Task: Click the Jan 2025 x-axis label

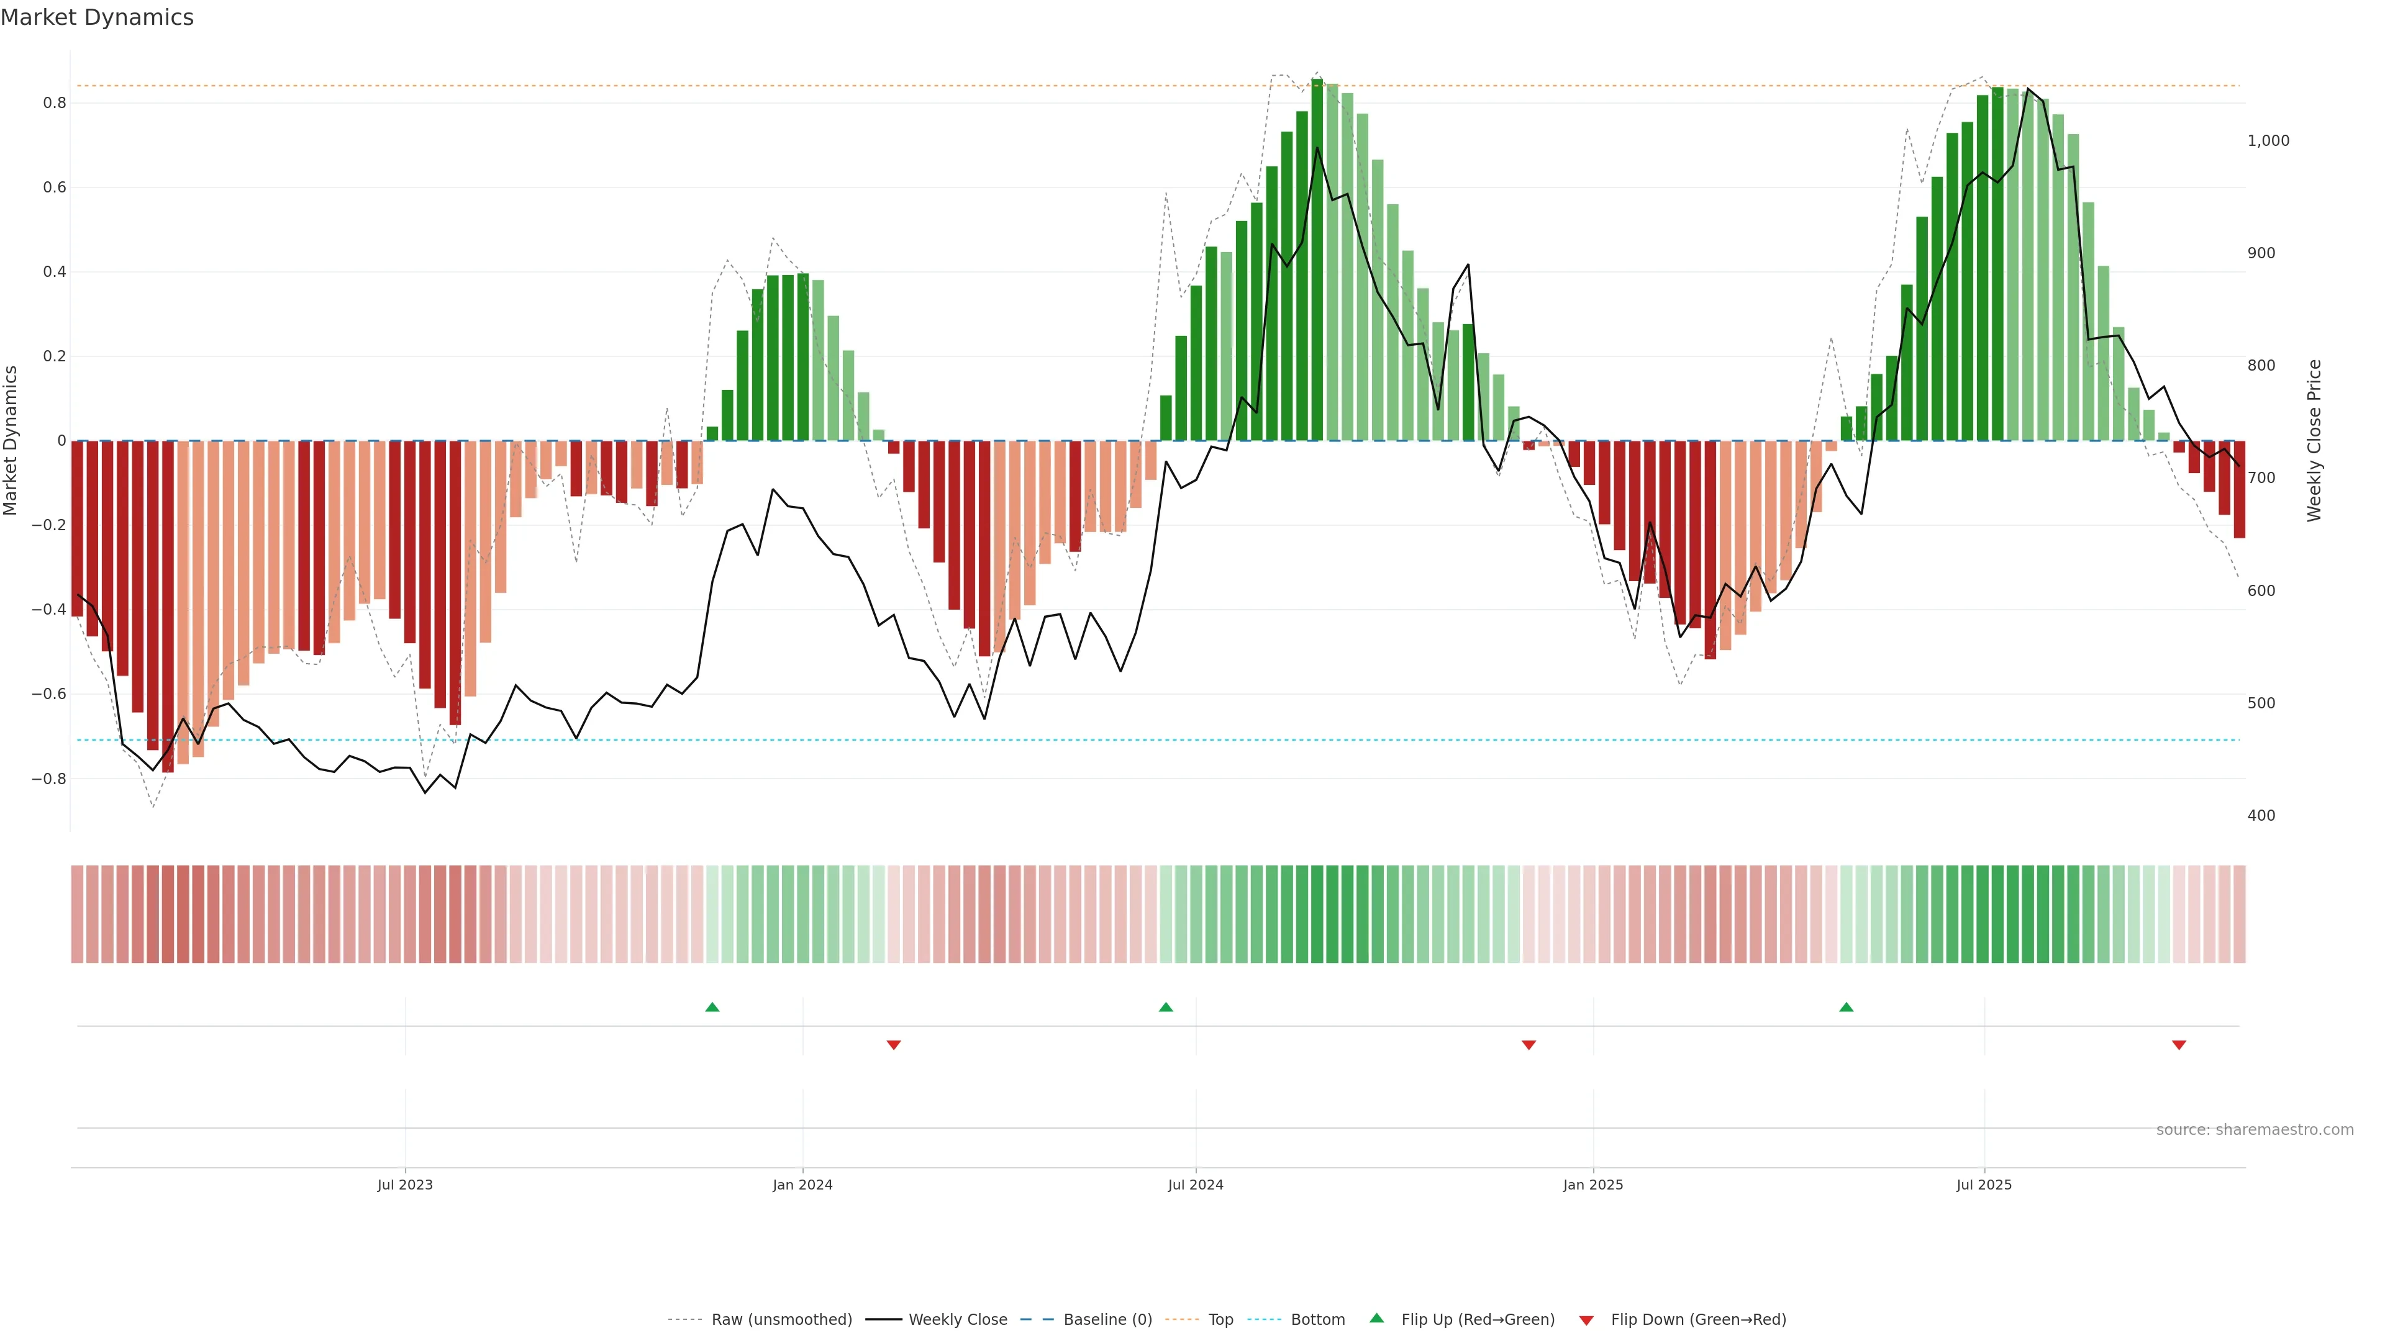Action: [x=1592, y=1185]
